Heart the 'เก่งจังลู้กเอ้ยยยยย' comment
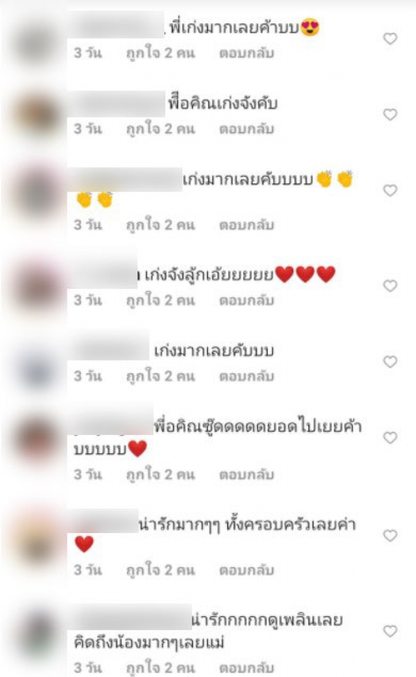Viewport: 416px width, 677px height. point(390,286)
